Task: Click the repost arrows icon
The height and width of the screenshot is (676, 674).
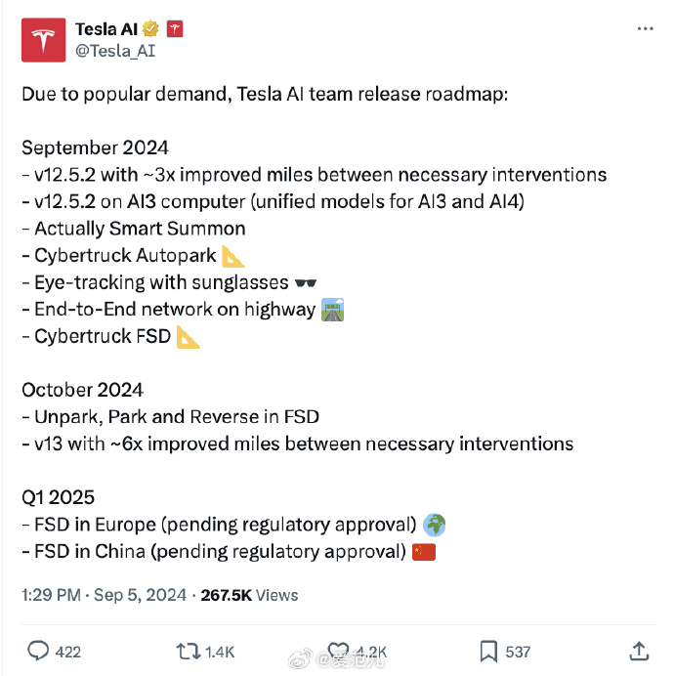Action: [189, 651]
